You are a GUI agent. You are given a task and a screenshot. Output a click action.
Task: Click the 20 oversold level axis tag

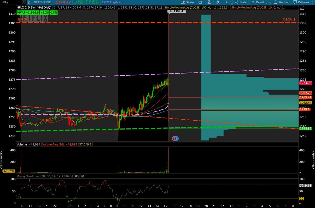pyautogui.click(x=302, y=199)
